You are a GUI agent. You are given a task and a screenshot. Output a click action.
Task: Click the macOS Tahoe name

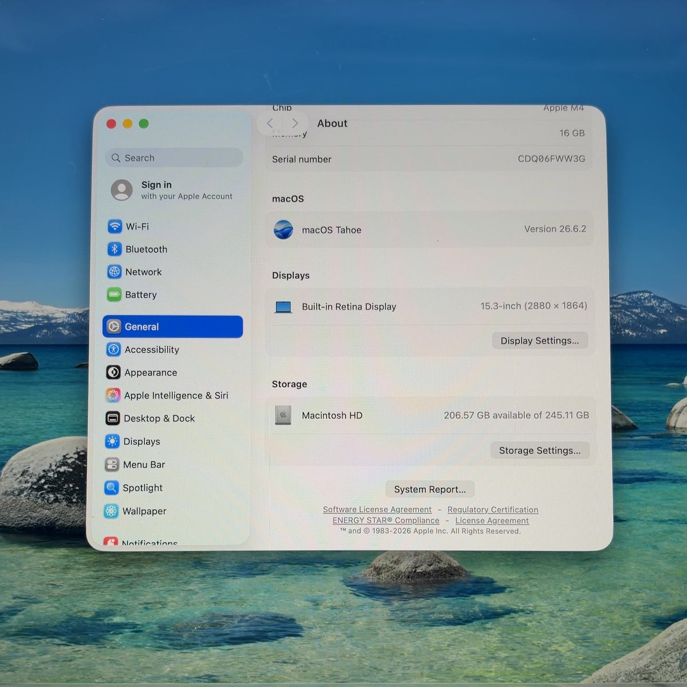(x=331, y=230)
